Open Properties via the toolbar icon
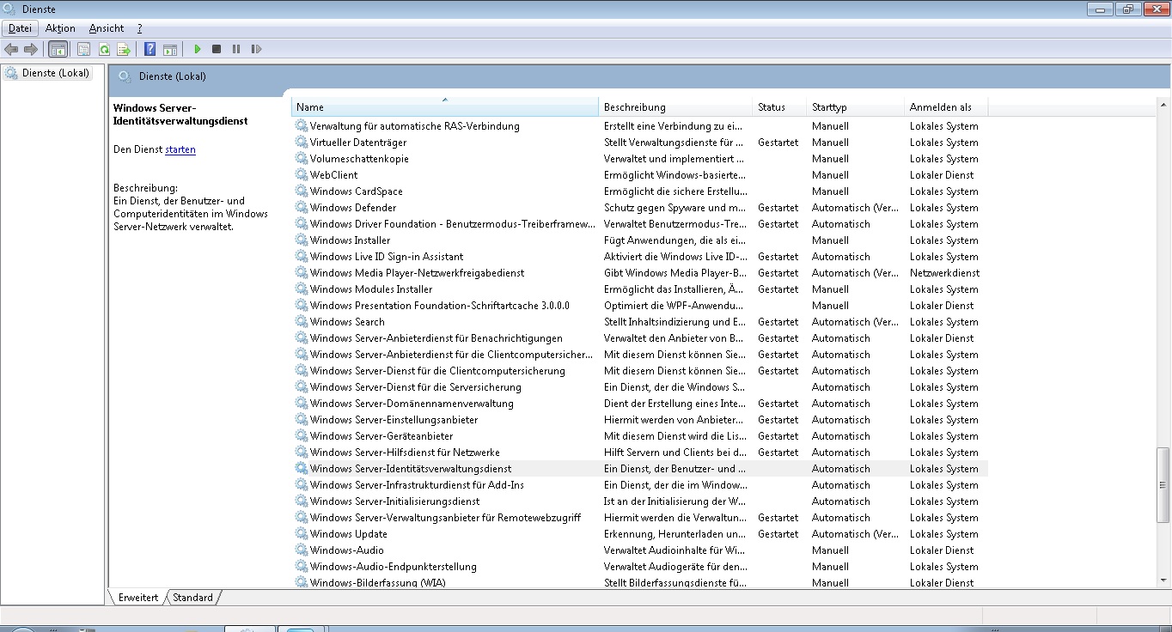This screenshot has width=1172, height=632. coord(83,49)
